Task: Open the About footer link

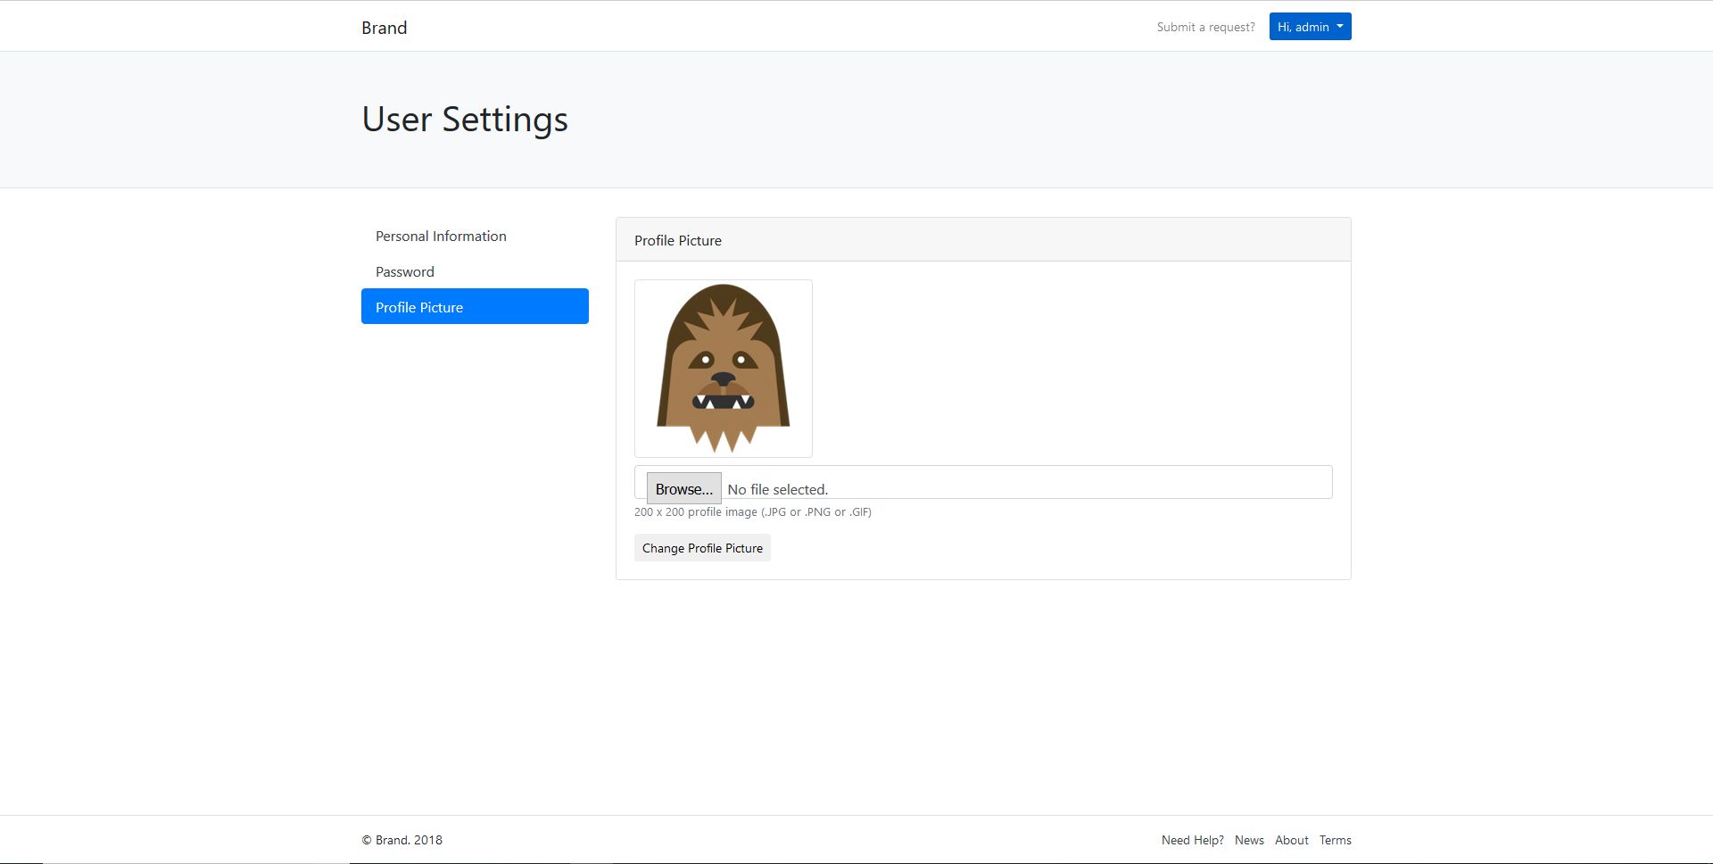Action: tap(1291, 840)
